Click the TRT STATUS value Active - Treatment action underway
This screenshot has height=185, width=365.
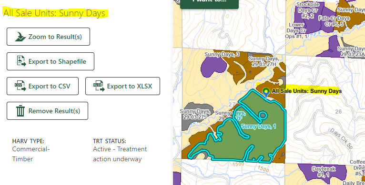[120, 154]
